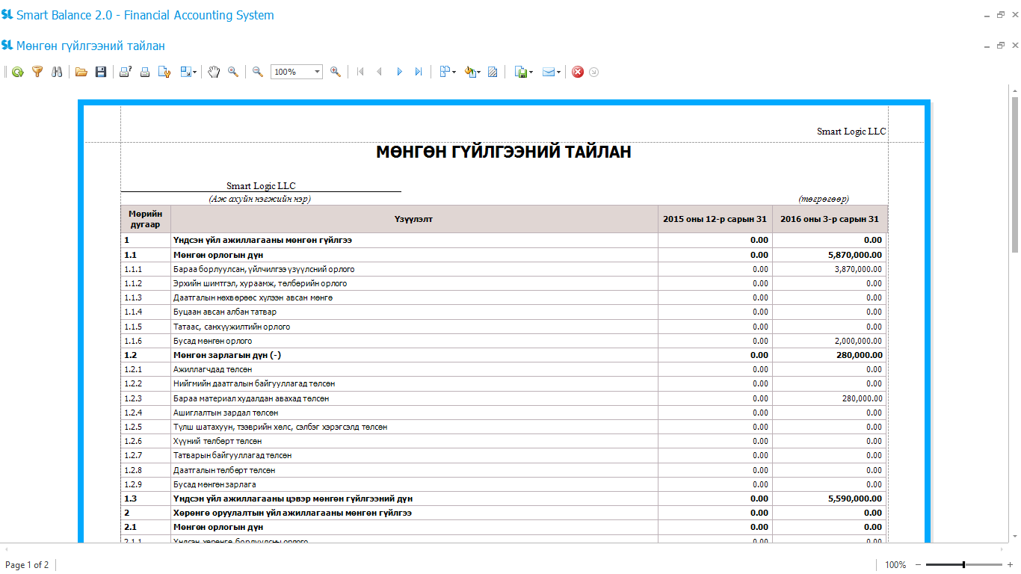
Task: Expand the multiple pages dropdown arrow
Action: coord(454,72)
